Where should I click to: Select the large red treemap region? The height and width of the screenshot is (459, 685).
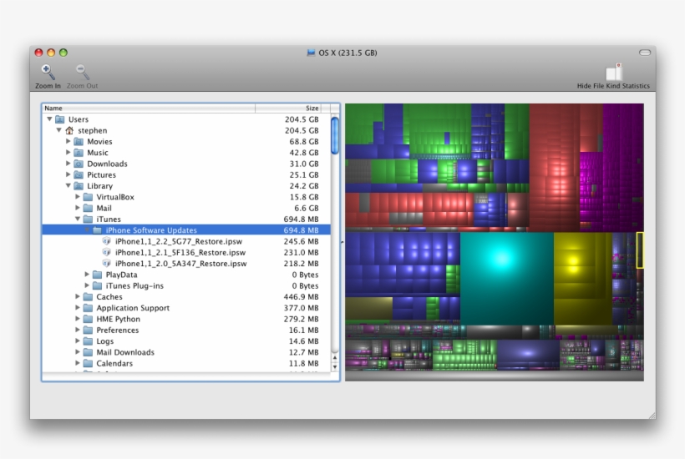pyautogui.click(x=555, y=168)
